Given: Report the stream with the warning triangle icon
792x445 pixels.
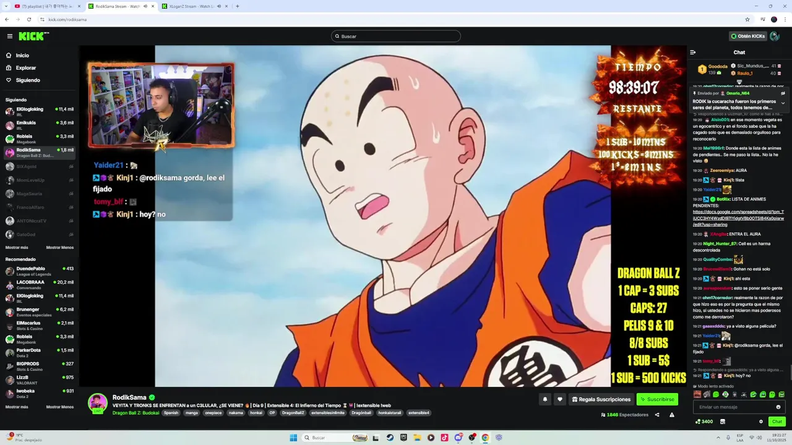Looking at the screenshot, I should (x=672, y=415).
